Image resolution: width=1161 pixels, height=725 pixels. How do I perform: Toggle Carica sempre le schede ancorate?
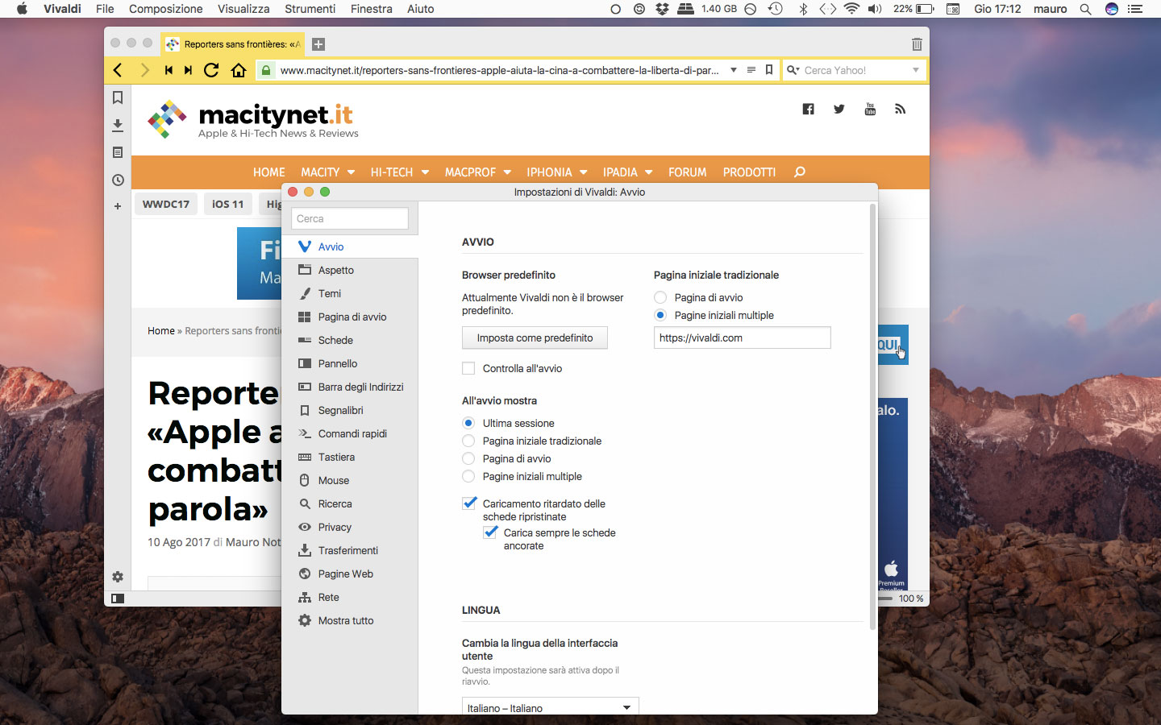pyautogui.click(x=489, y=532)
